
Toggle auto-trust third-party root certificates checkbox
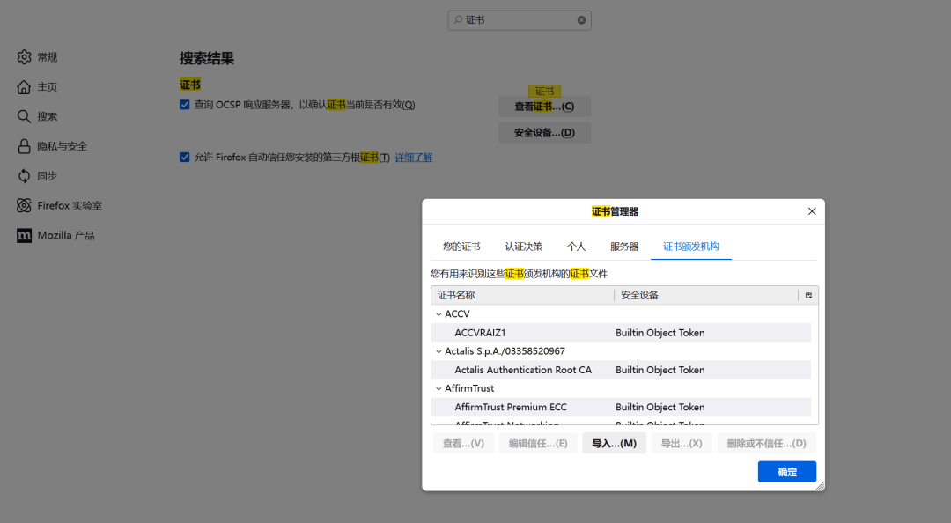click(184, 157)
